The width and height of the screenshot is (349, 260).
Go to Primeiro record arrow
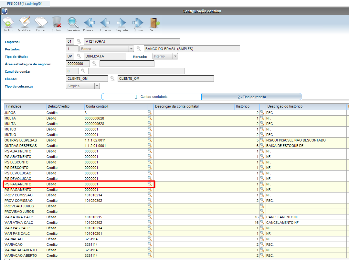[89, 23]
